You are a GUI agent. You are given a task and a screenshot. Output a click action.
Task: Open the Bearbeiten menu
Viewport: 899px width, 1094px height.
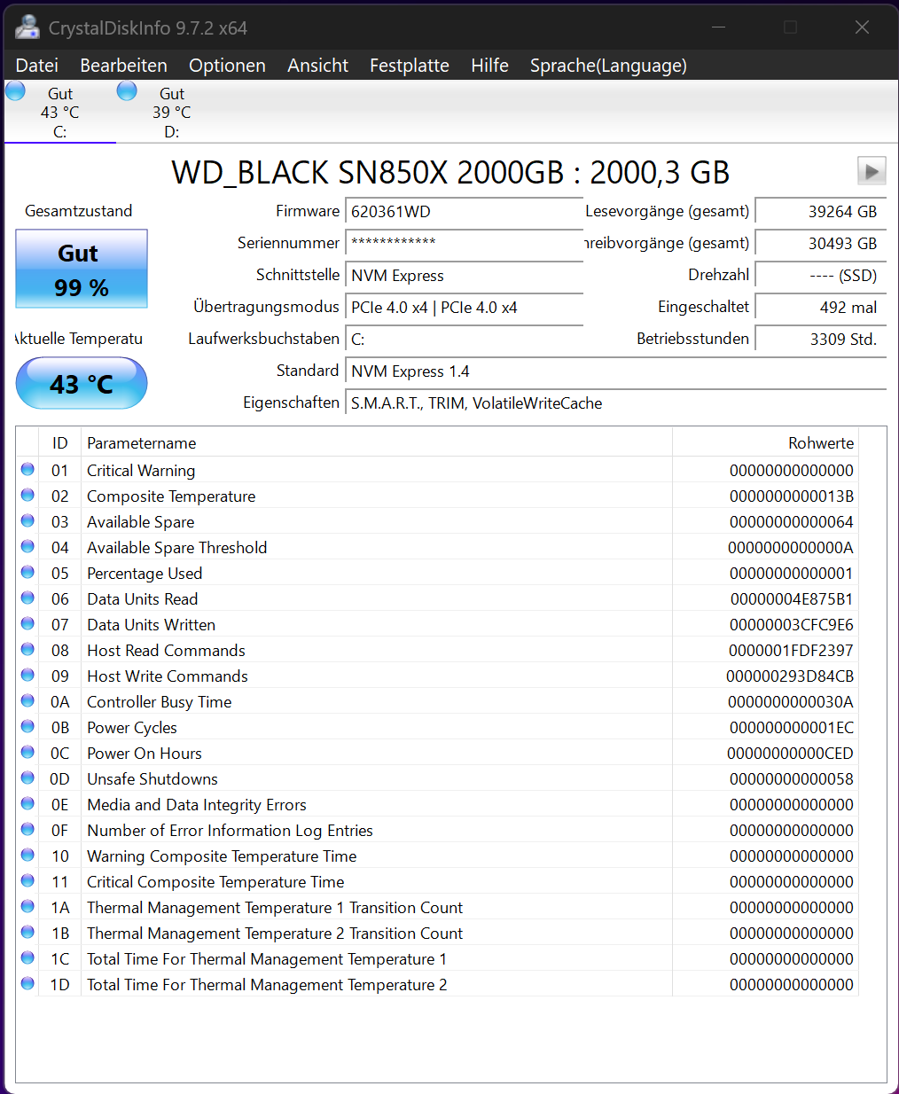tap(123, 65)
